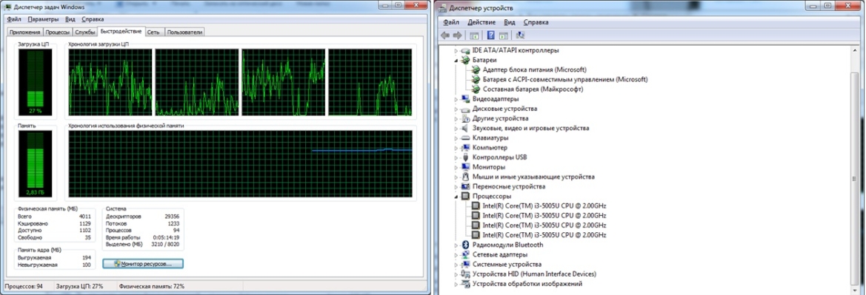
Task: Open the Справка menu in Task Manager
Action: (93, 19)
